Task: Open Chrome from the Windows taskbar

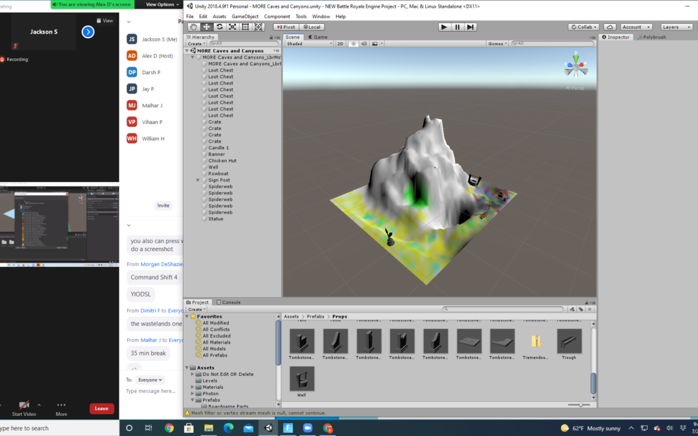Action: point(169,428)
